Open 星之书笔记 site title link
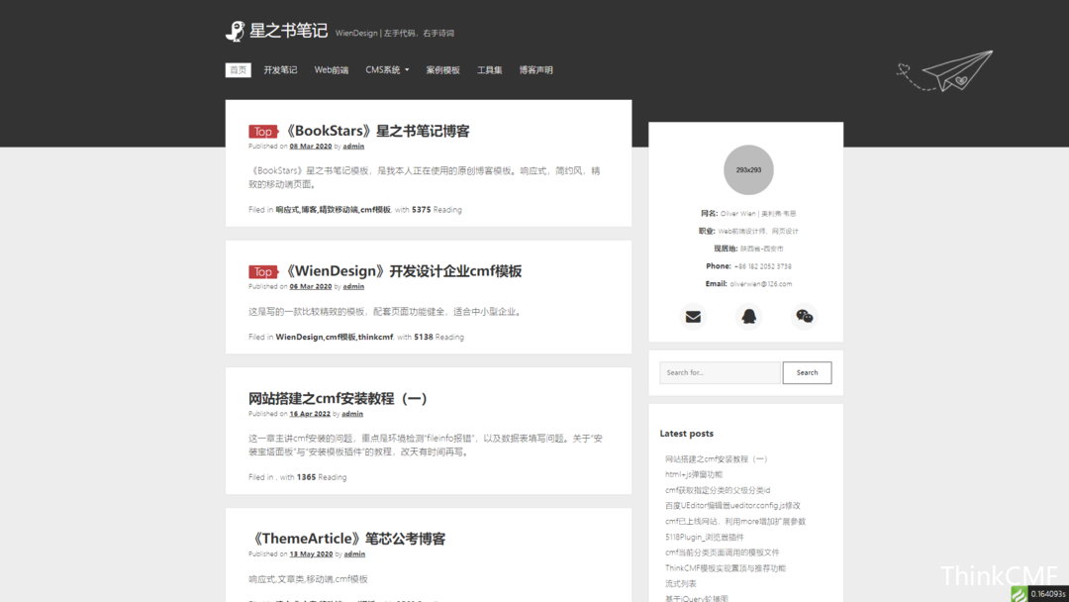 [x=288, y=31]
